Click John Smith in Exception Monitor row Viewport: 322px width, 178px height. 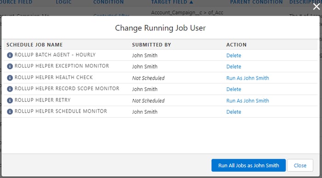point(145,67)
